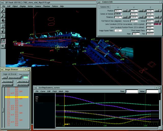Image resolution: width=163 pixels, height=131 pixels.
Task: Click the Next Frame button
Action: pos(23,81)
